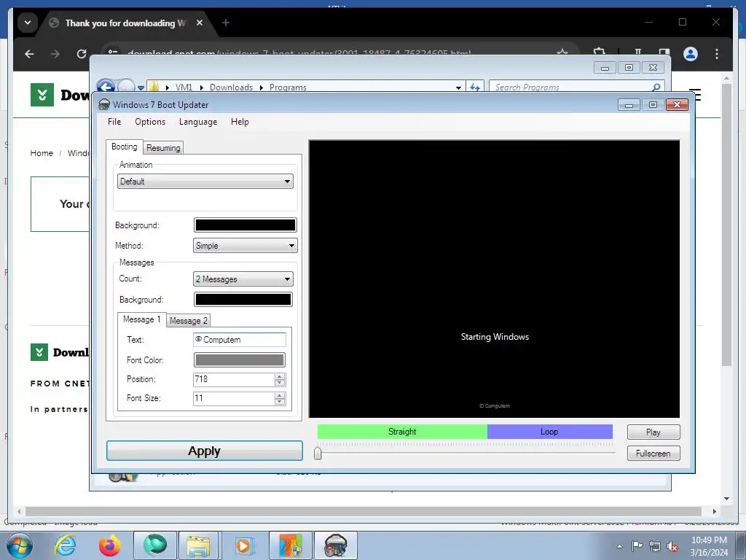Image resolution: width=746 pixels, height=560 pixels.
Task: Click the boot animation preview area
Action: click(x=495, y=279)
